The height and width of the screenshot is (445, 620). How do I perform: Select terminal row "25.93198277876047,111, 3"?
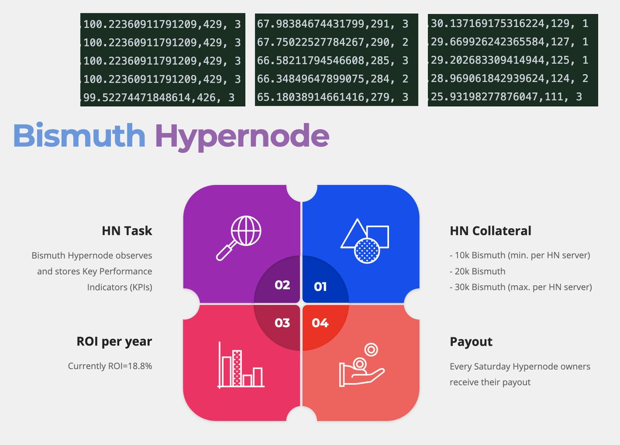pos(506,97)
